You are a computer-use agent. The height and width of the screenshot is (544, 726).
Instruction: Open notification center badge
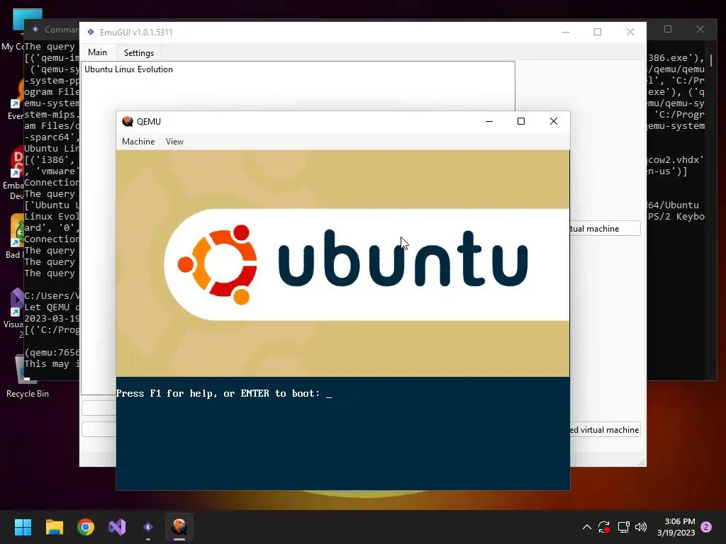[x=706, y=527]
